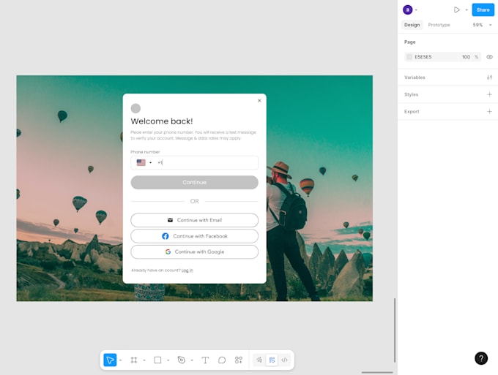Screen dimensions: 498x375
Task: Click the horizontal canvas scrollbar
Action: point(377,373)
